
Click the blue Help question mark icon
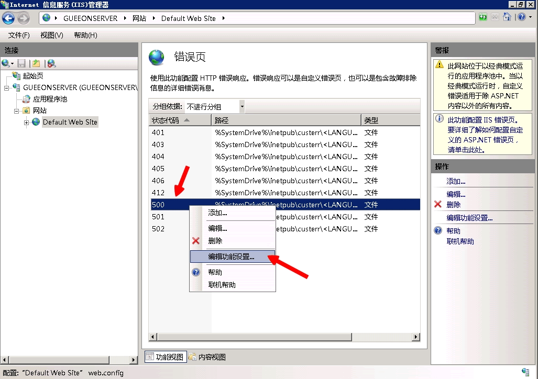pyautogui.click(x=521, y=18)
